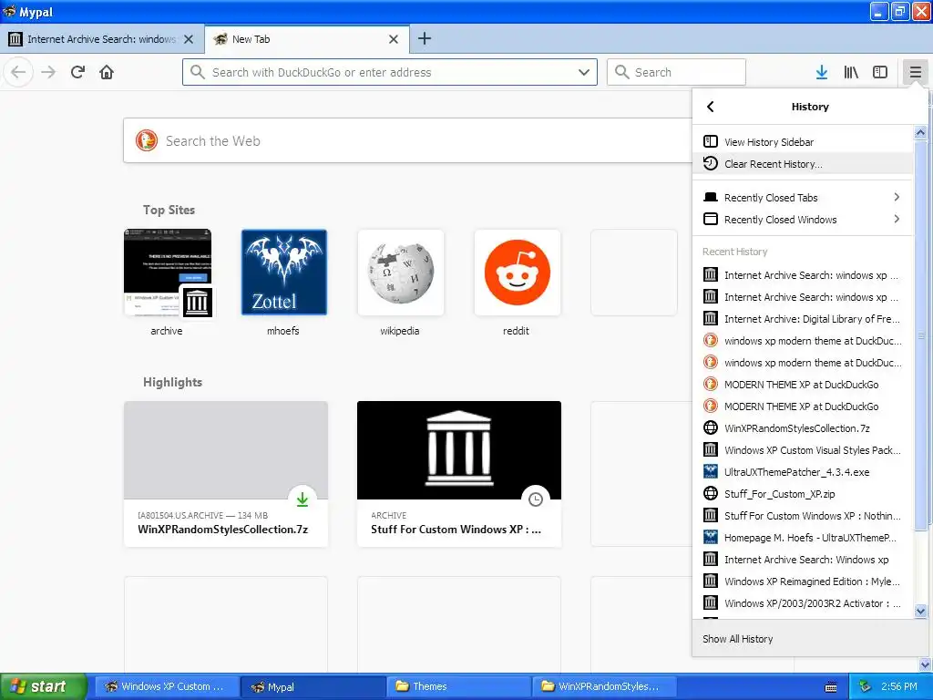Close the Internet Archive Search tab
The width and height of the screenshot is (933, 700).
(x=189, y=39)
